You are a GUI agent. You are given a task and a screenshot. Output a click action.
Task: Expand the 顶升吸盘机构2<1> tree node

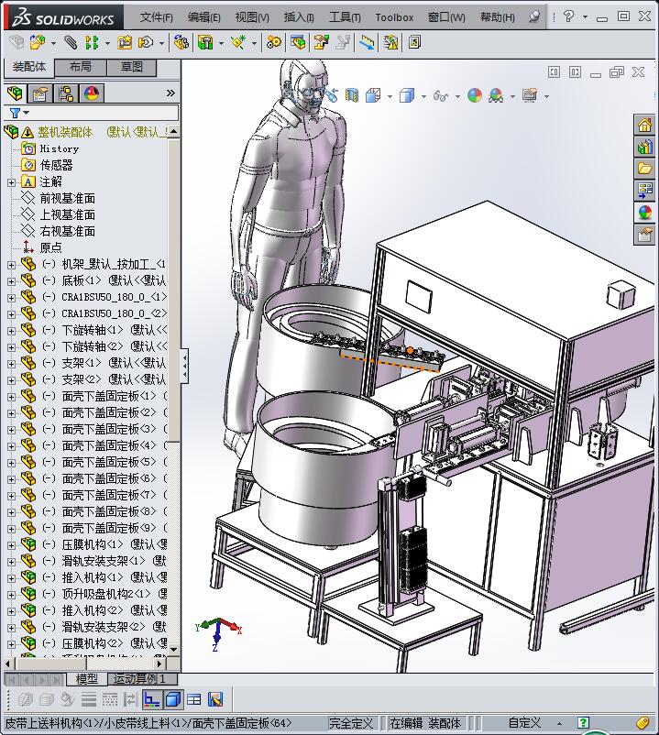coord(11,594)
